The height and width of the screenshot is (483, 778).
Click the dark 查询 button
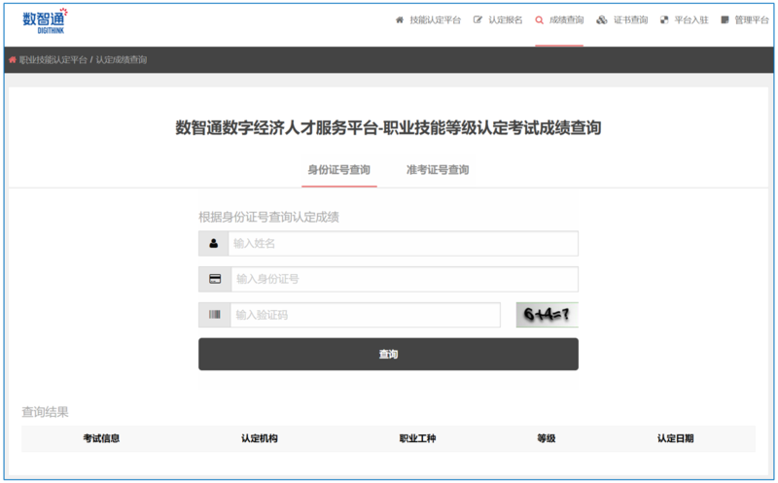click(388, 354)
